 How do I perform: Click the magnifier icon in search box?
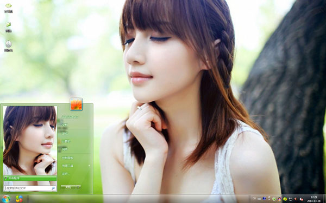pyautogui.click(x=53, y=188)
